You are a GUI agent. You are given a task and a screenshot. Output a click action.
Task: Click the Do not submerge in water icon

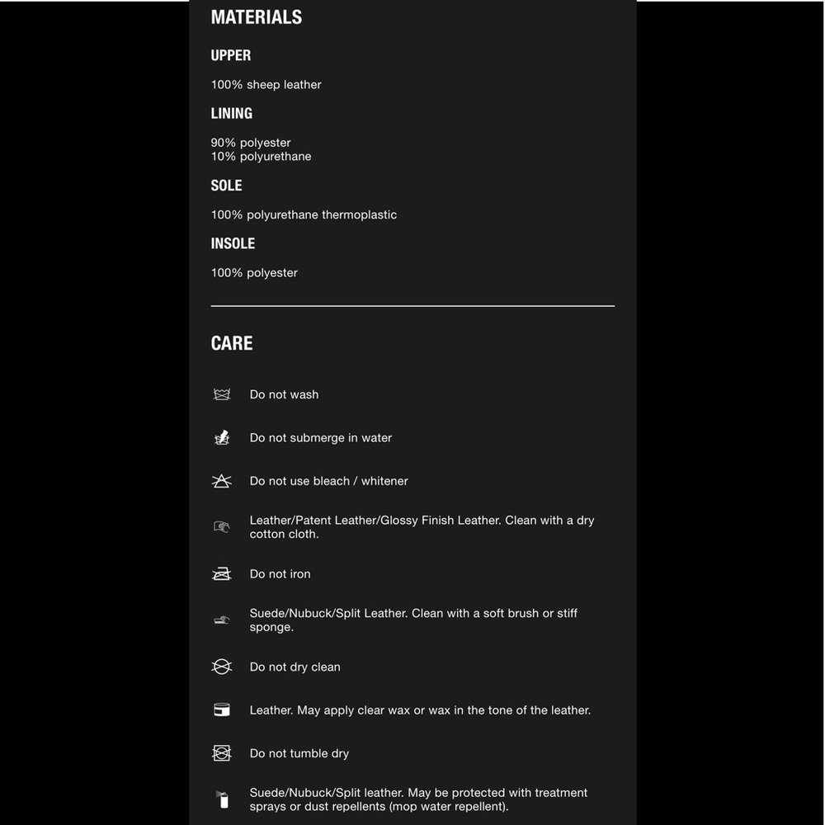221,437
